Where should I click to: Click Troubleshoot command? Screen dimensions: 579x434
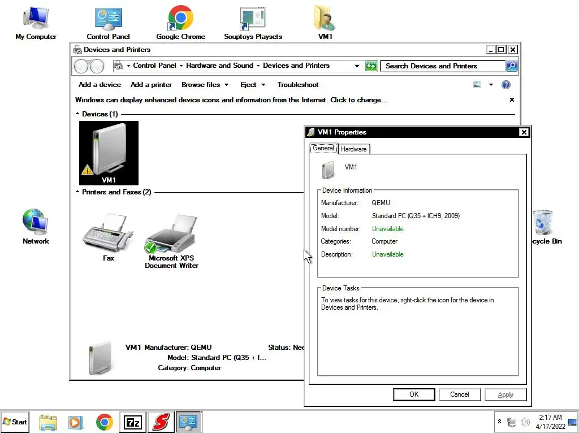pos(298,85)
